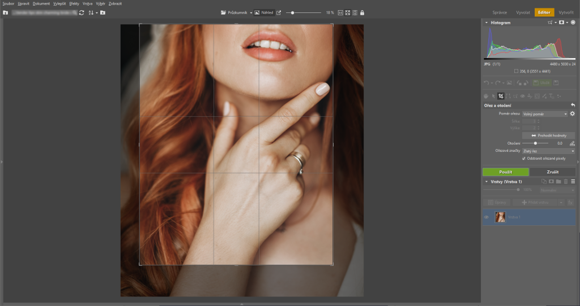Toggle the zoom lock padlock icon
This screenshot has width=580, height=306.
[362, 12]
